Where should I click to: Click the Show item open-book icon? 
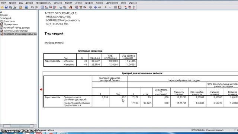tap(116, 7)
